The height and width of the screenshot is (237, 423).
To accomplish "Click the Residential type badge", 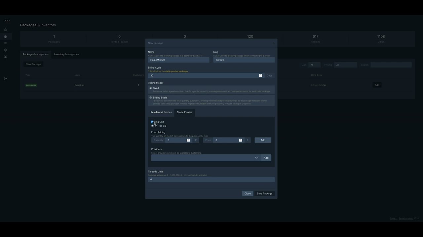I will pyautogui.click(x=31, y=85).
